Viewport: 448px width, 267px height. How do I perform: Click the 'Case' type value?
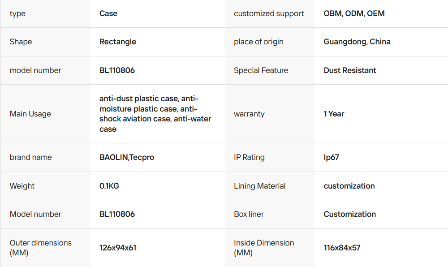(108, 13)
